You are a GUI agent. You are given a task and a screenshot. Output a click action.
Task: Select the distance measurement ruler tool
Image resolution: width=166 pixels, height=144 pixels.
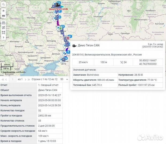tap(3, 22)
